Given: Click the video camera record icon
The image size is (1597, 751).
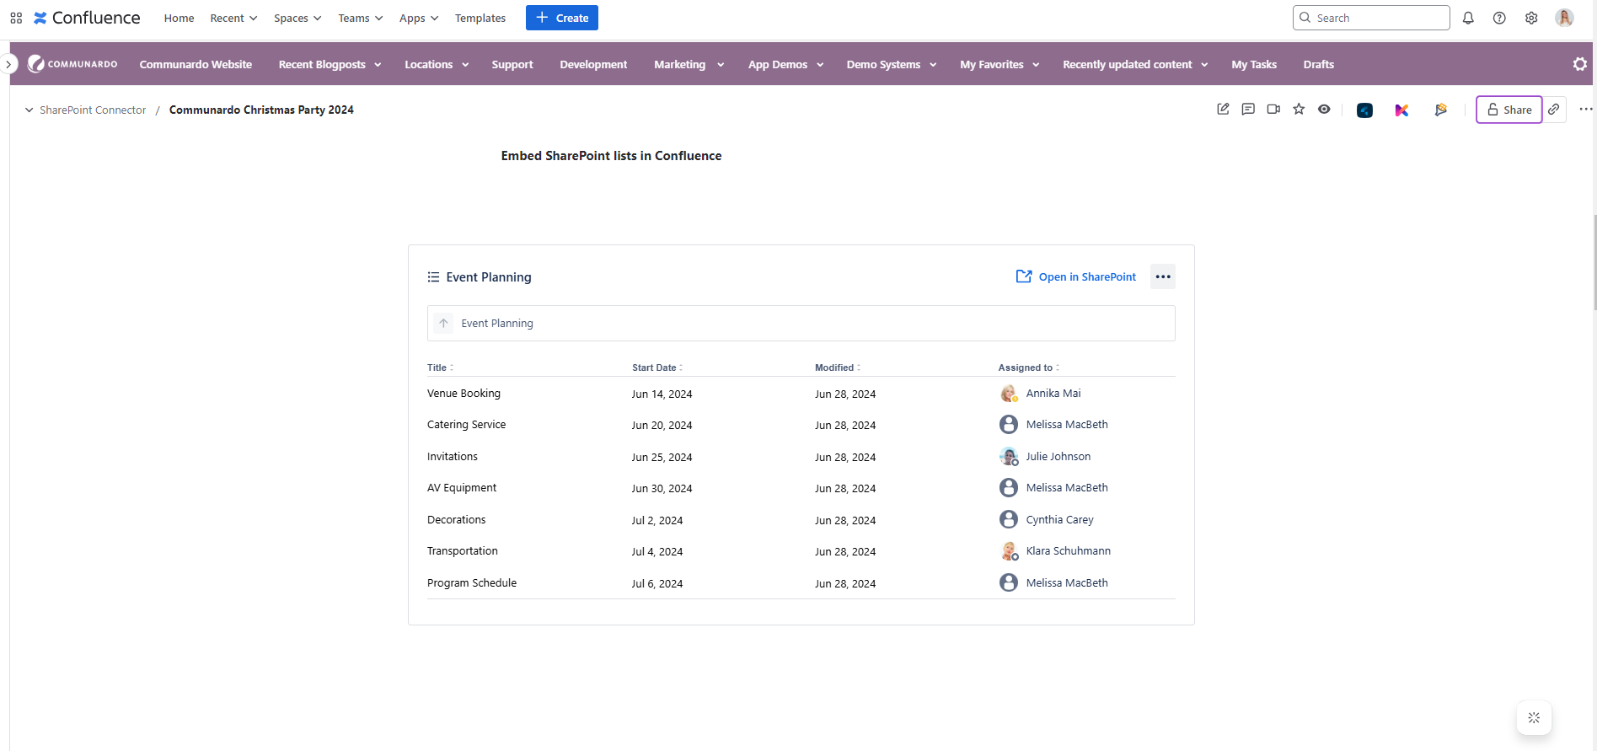Looking at the screenshot, I should point(1273,110).
